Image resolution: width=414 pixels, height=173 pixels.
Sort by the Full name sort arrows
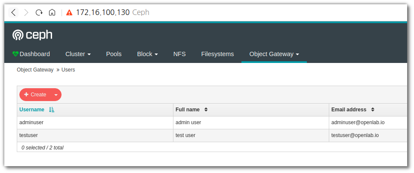(x=206, y=110)
